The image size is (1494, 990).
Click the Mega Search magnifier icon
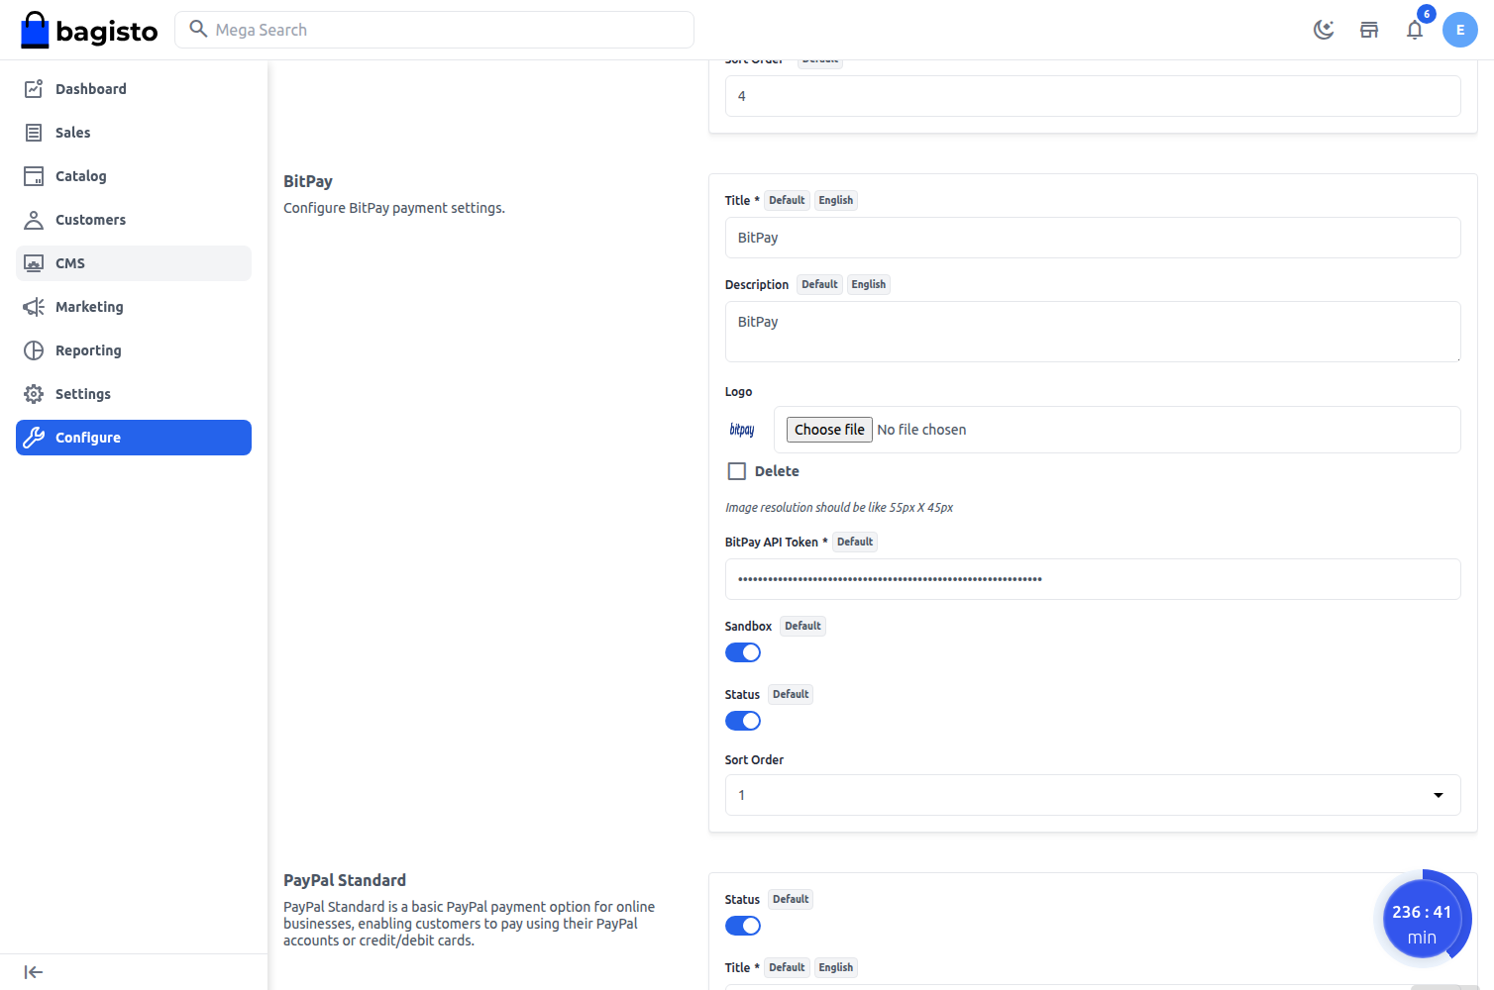pyautogui.click(x=198, y=29)
